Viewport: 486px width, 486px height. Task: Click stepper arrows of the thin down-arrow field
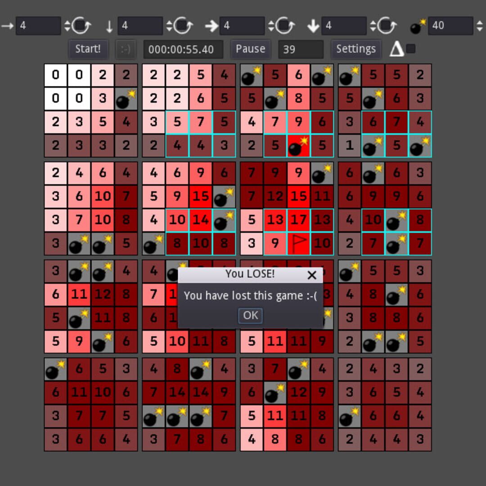[169, 26]
